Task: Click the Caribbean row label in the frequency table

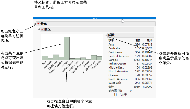Action: tap(115, 52)
